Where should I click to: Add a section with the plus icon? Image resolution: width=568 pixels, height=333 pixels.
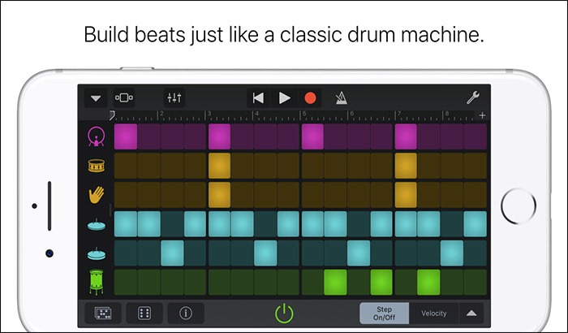tap(482, 115)
